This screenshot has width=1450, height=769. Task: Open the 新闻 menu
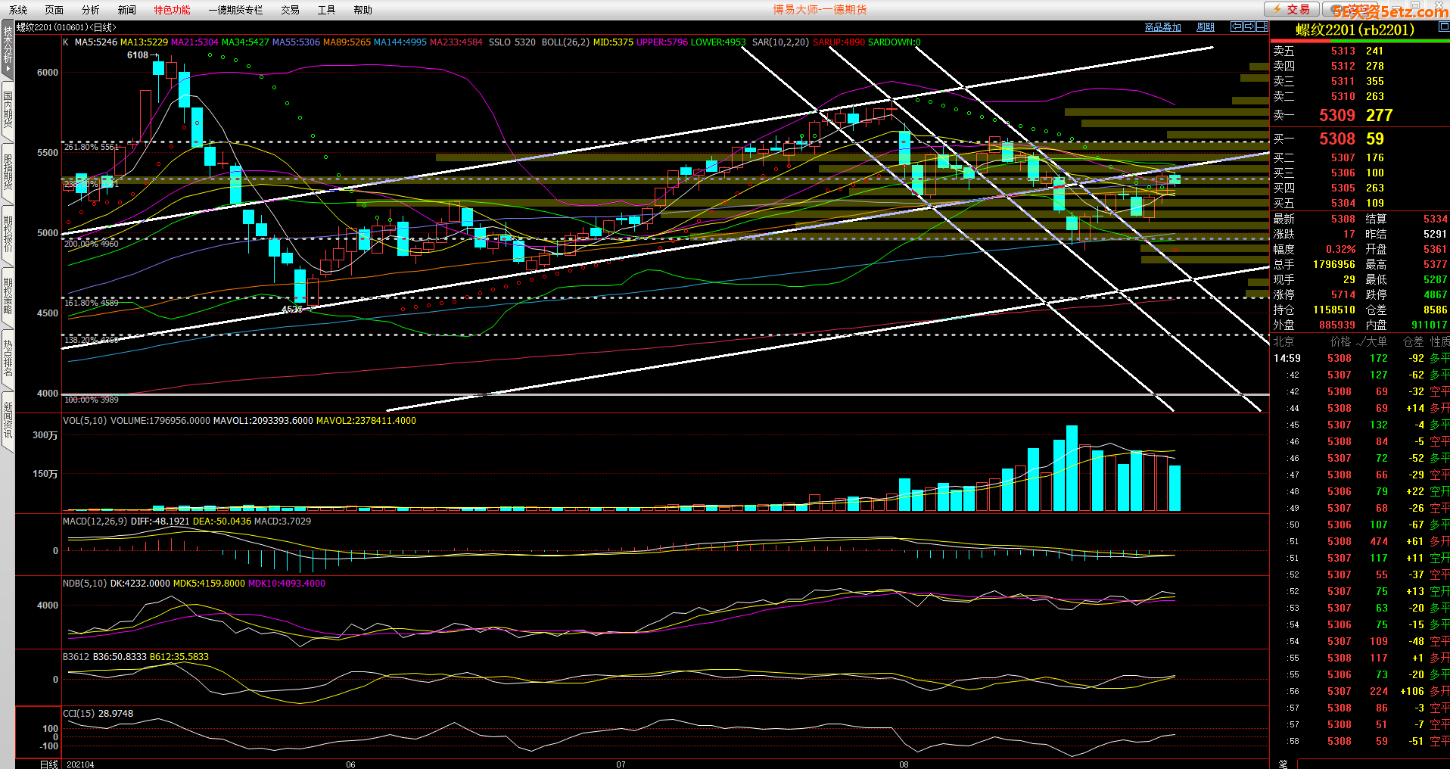127,10
